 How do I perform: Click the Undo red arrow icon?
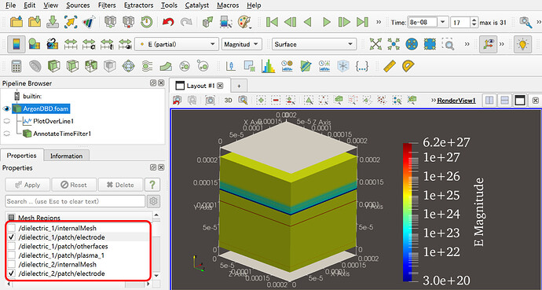(168, 23)
